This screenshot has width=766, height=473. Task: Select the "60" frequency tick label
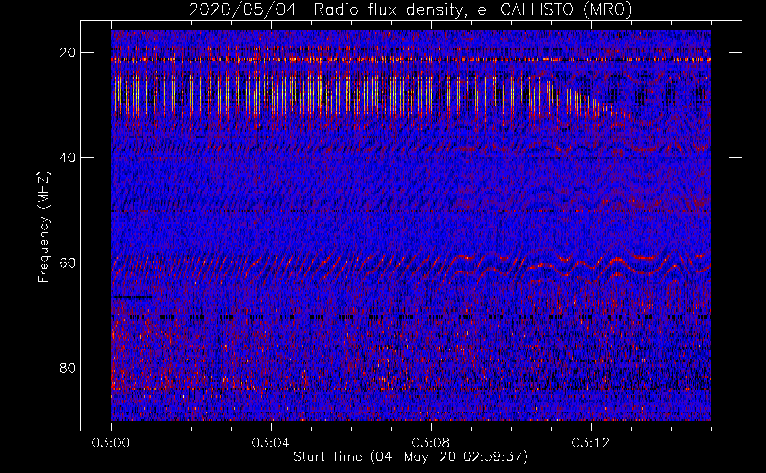point(68,263)
